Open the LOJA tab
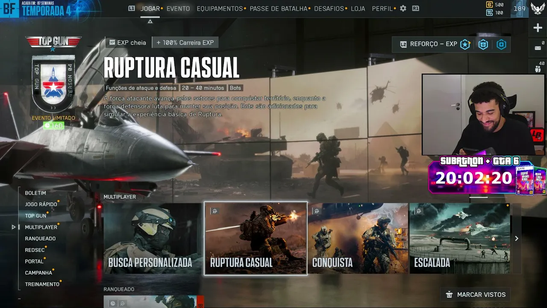This screenshot has width=547, height=308. tap(358, 9)
